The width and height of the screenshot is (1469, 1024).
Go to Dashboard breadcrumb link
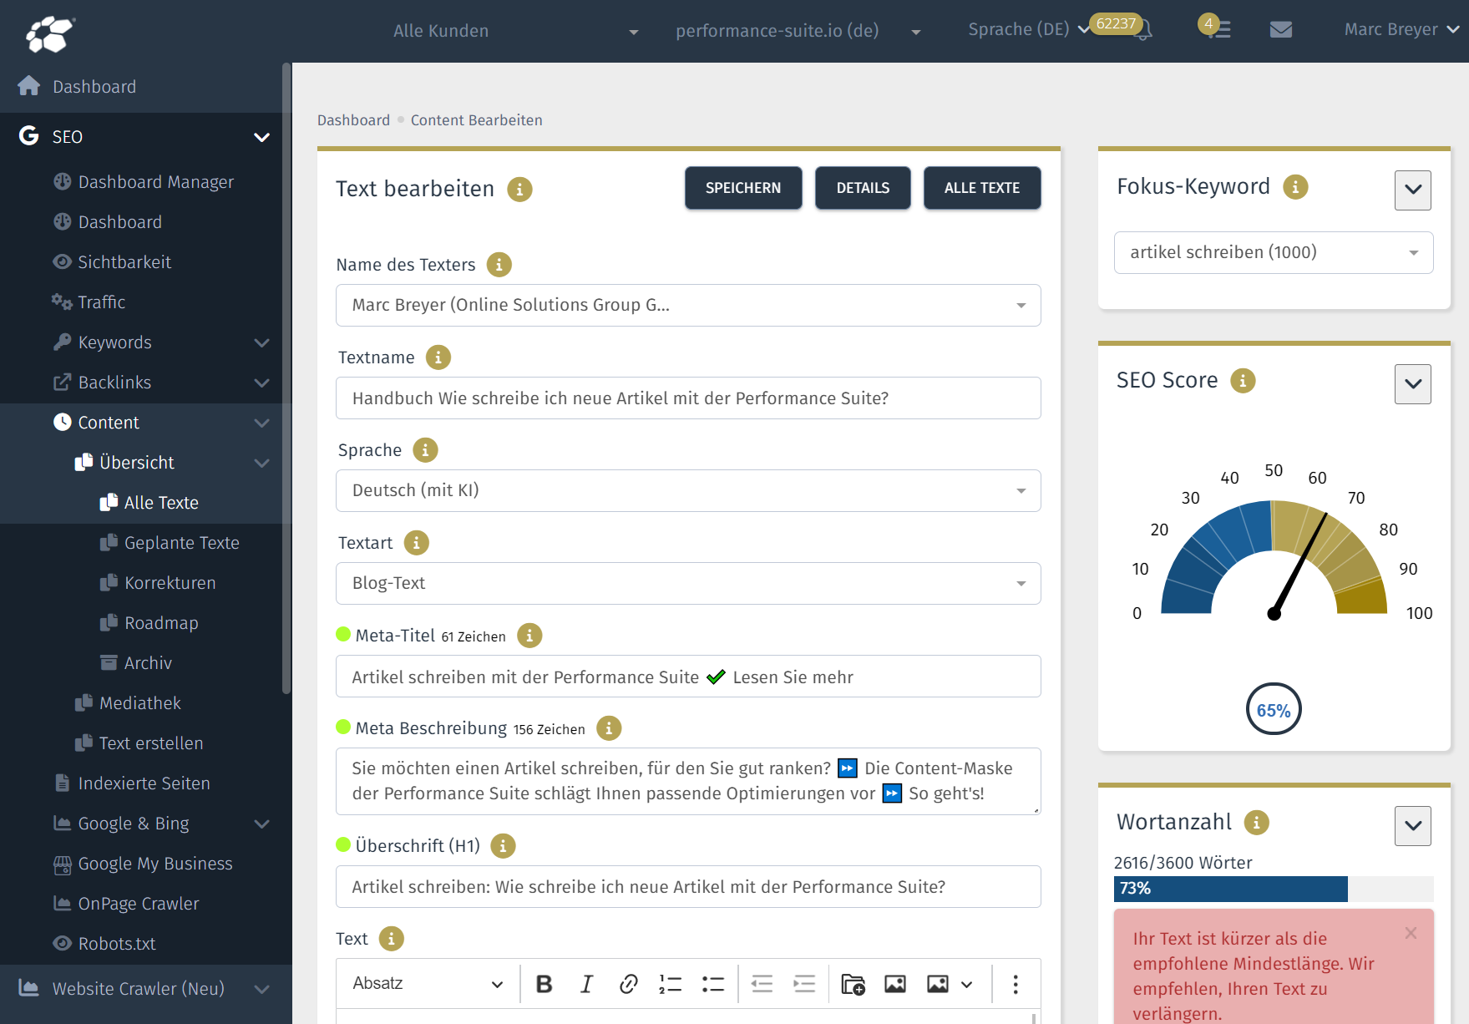point(353,120)
